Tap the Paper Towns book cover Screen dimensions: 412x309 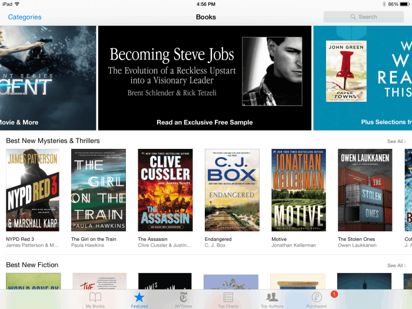(x=346, y=71)
